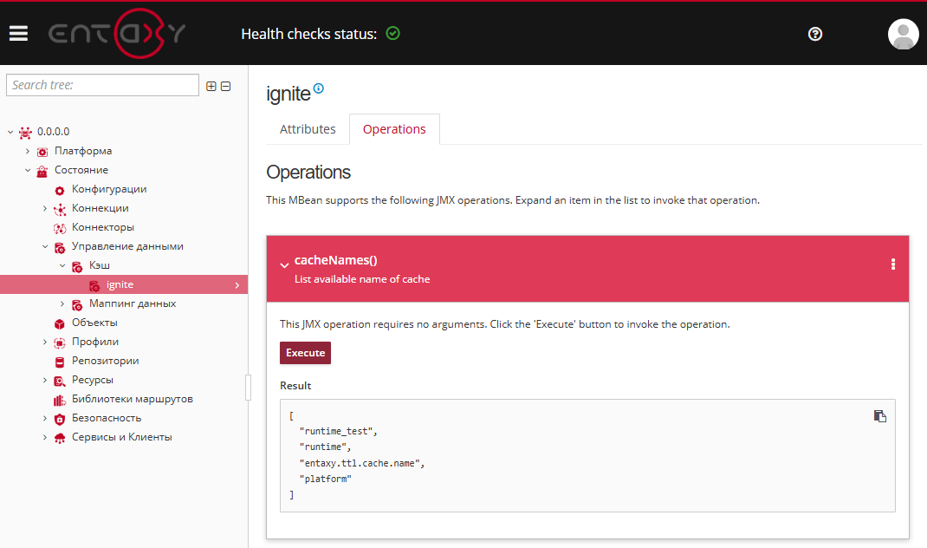927x548 pixels.
Task: Click the green health check status icon
Action: click(x=392, y=34)
